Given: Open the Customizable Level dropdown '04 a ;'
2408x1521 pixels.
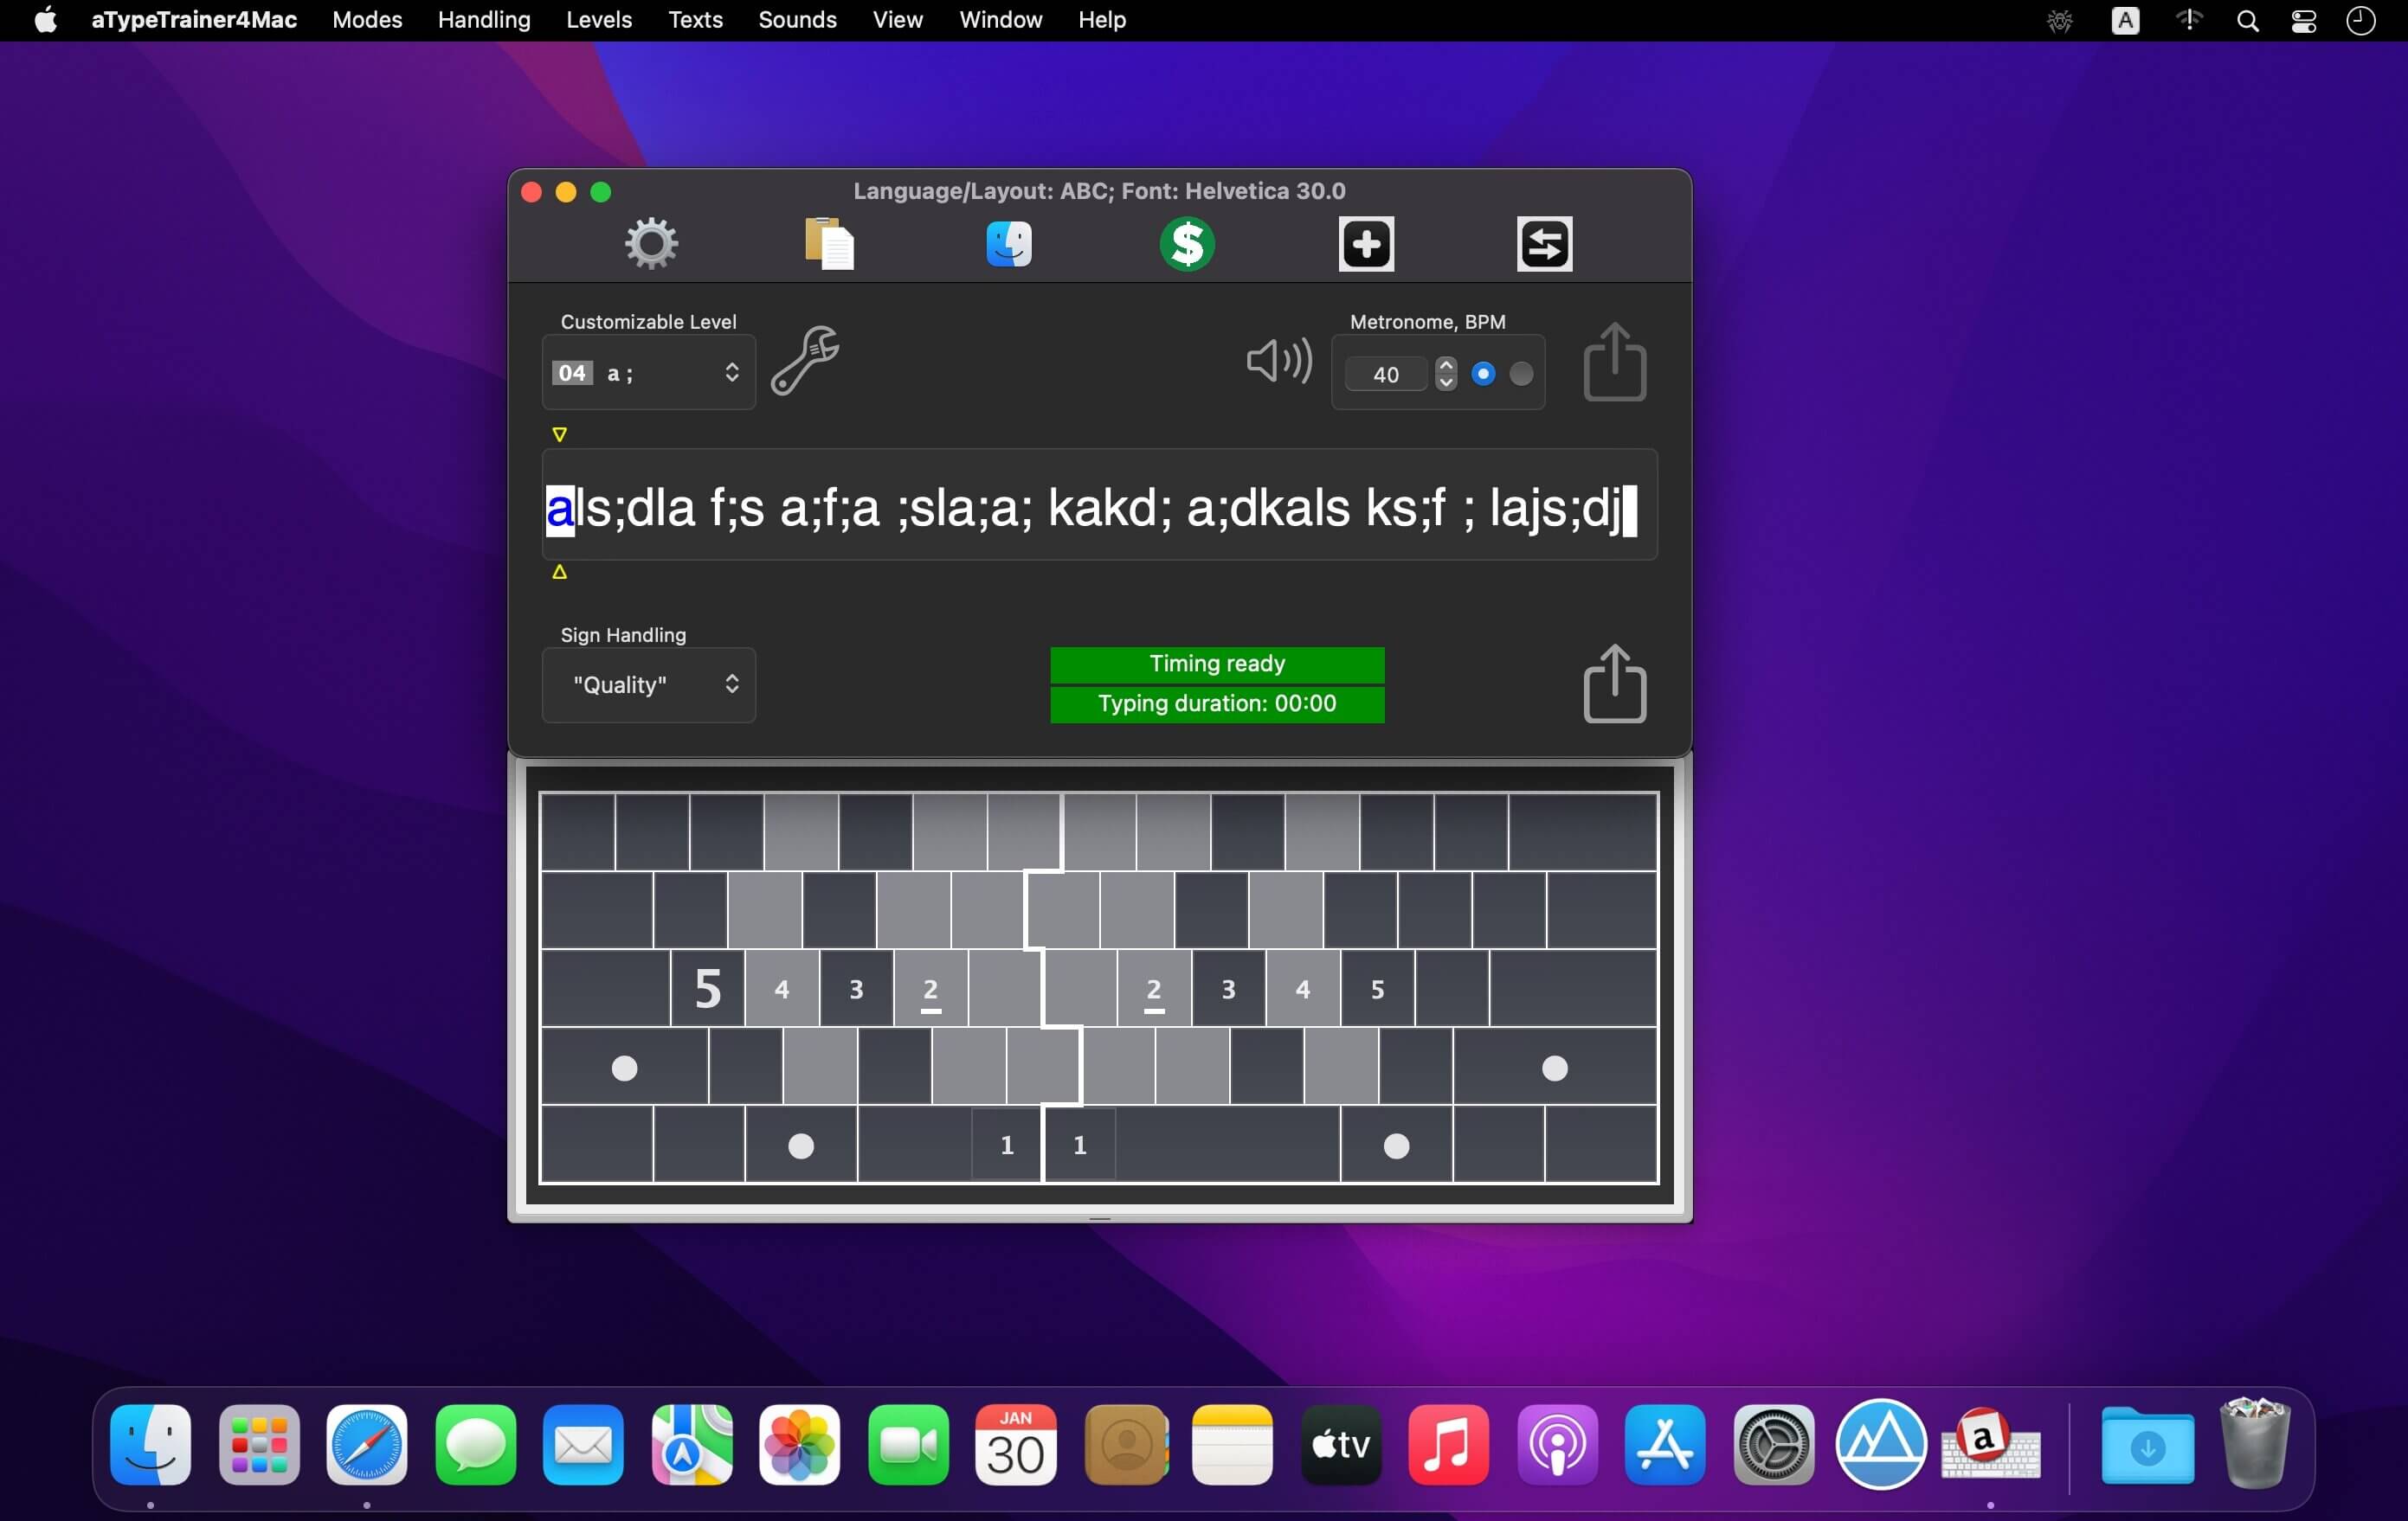Looking at the screenshot, I should tap(648, 373).
